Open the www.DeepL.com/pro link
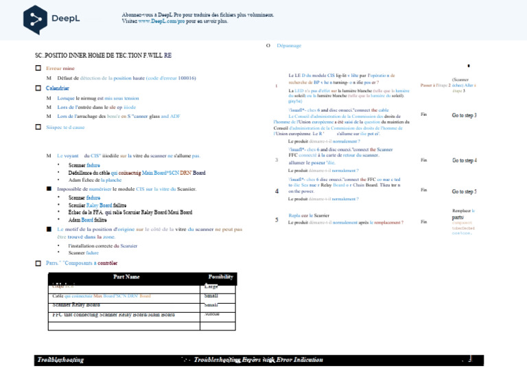The height and width of the screenshot is (373, 527). pos(162,21)
